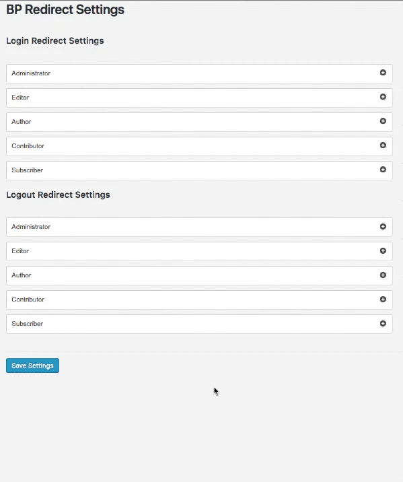
Task: Click plus icon on Logout Administrator row
Action: [x=383, y=227]
